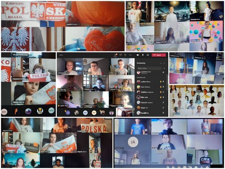Close the Uczestnicy side panel
Image resolution: width=225 pixels, height=169 pixels.
coord(165,63)
